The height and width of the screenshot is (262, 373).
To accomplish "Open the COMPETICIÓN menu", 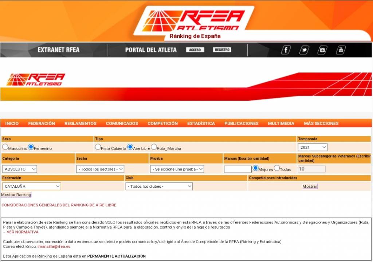I will 162,123.
